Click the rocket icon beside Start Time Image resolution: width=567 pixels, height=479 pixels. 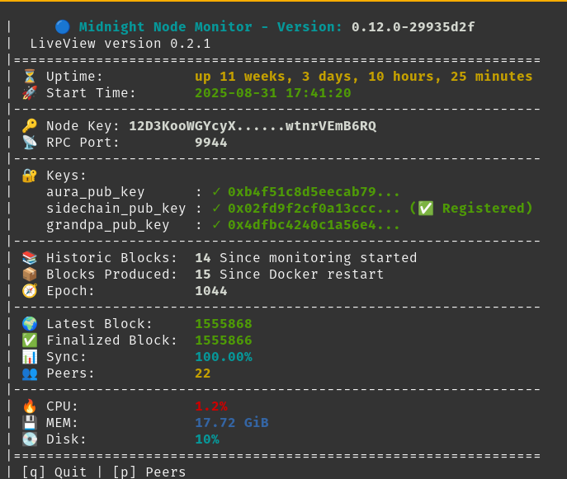[x=30, y=93]
